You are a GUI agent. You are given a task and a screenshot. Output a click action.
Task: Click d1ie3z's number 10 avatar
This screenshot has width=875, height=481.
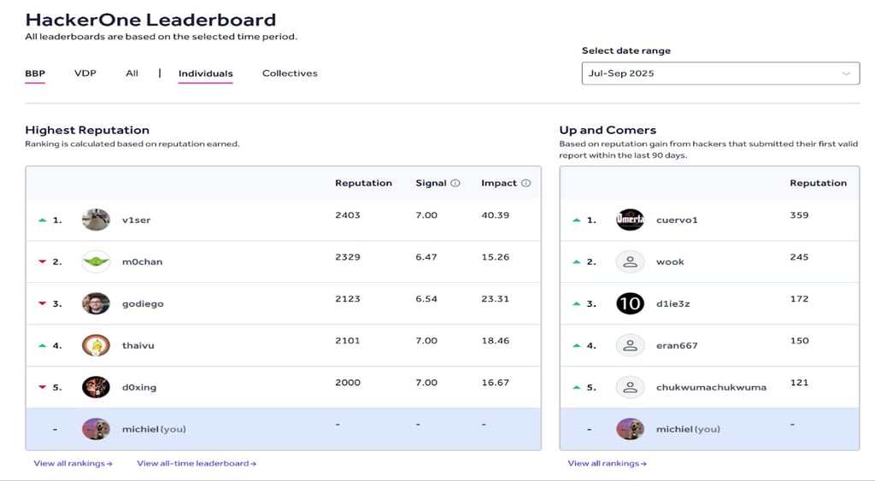pyautogui.click(x=630, y=303)
